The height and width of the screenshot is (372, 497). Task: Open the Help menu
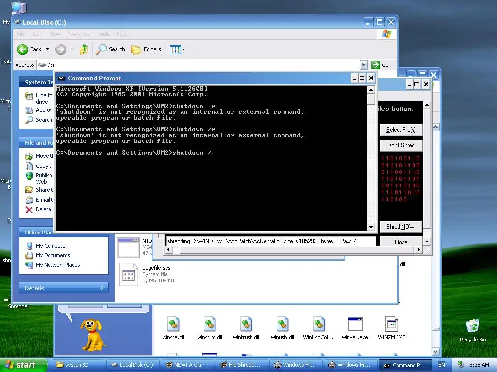[x=122, y=34]
